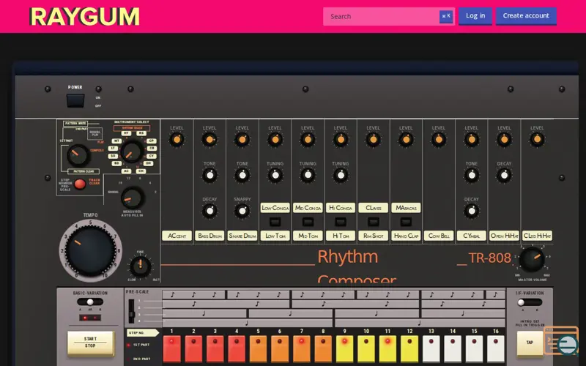Click the mode knob beside COMPOSE label
The width and height of the screenshot is (586, 366).
pos(78,156)
